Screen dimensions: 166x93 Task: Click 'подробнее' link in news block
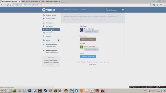[x=51, y=65]
